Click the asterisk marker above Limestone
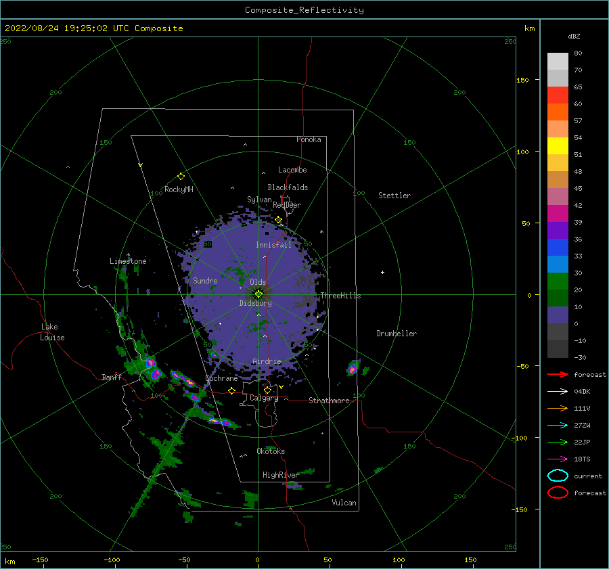 (128, 255)
